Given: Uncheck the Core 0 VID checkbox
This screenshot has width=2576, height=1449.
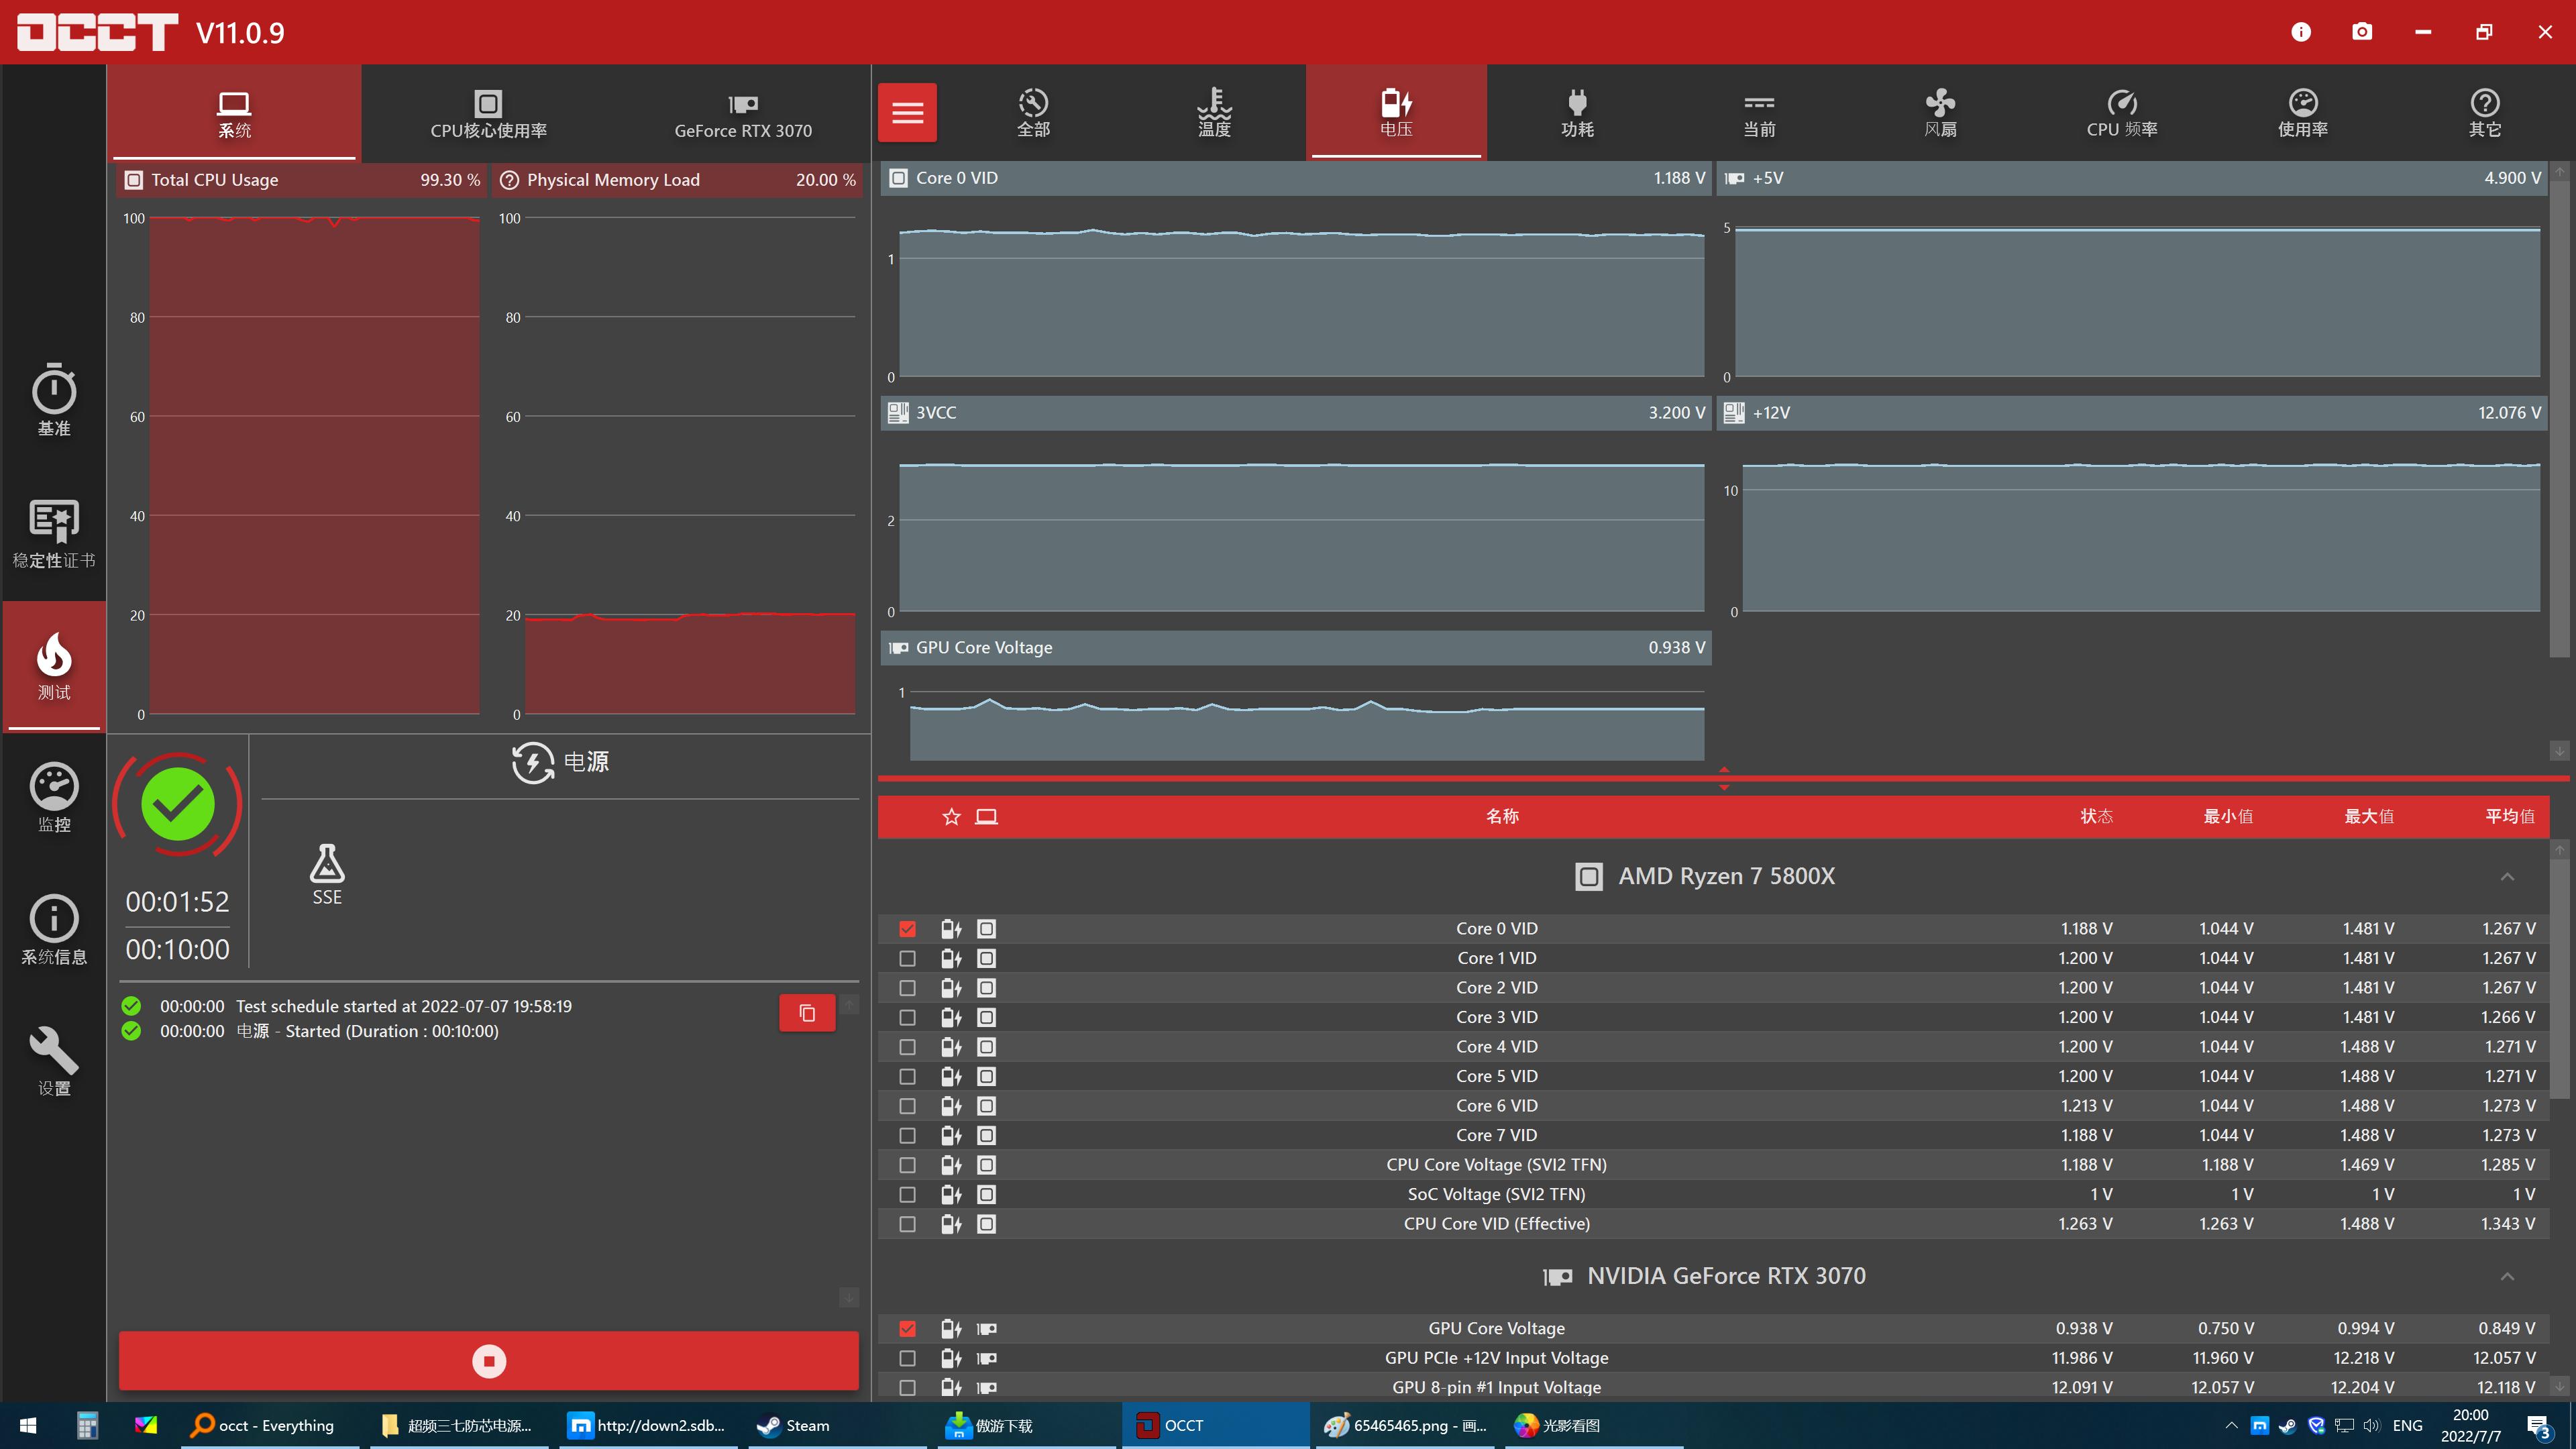Looking at the screenshot, I should click(907, 929).
